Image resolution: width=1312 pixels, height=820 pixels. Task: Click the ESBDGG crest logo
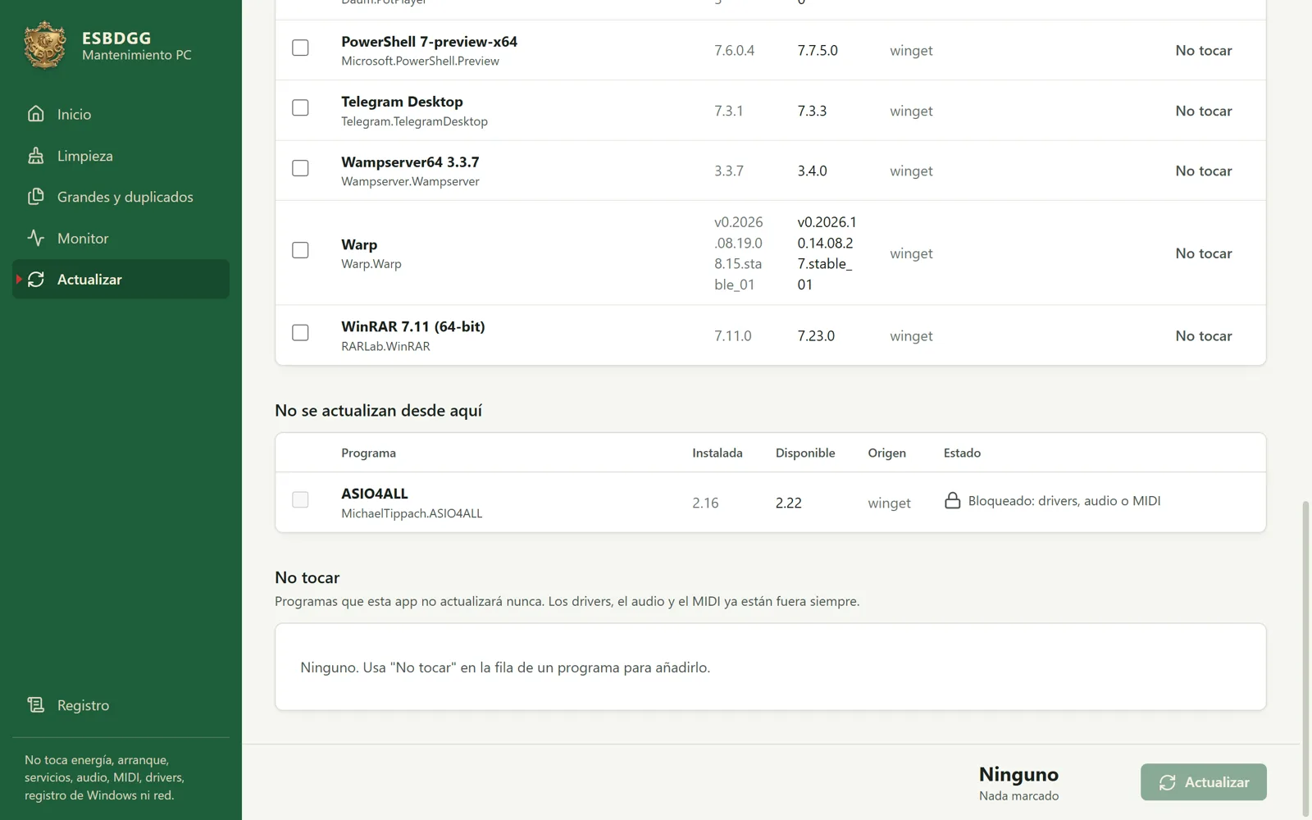coord(45,45)
